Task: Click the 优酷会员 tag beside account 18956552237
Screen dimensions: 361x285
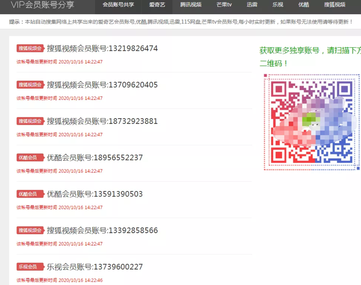Action: click(30, 158)
